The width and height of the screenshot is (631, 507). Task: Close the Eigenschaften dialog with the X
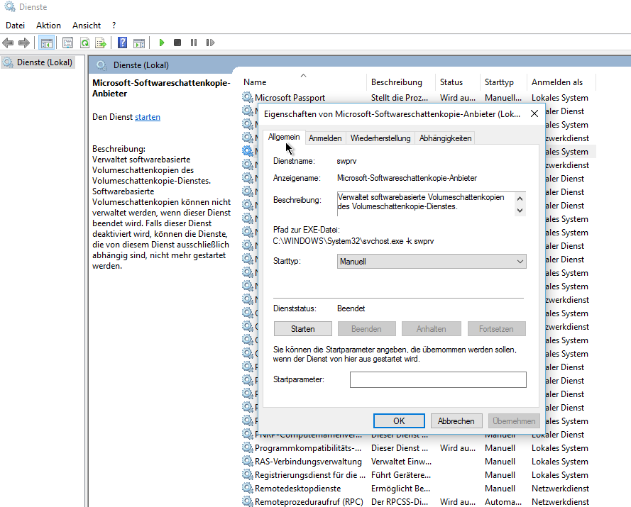(534, 113)
